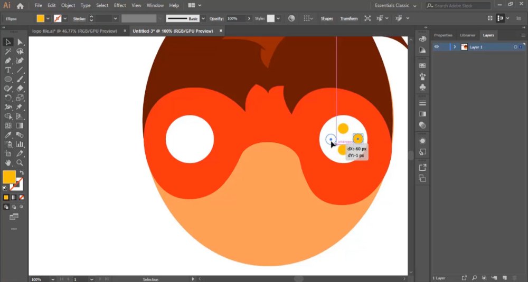This screenshot has width=528, height=282.
Task: Select the Column Graph tool
Action: [20, 144]
